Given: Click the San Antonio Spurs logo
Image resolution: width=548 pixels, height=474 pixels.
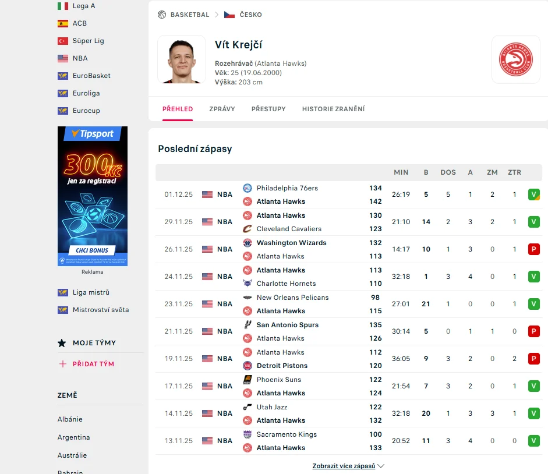Looking at the screenshot, I should coord(247,325).
